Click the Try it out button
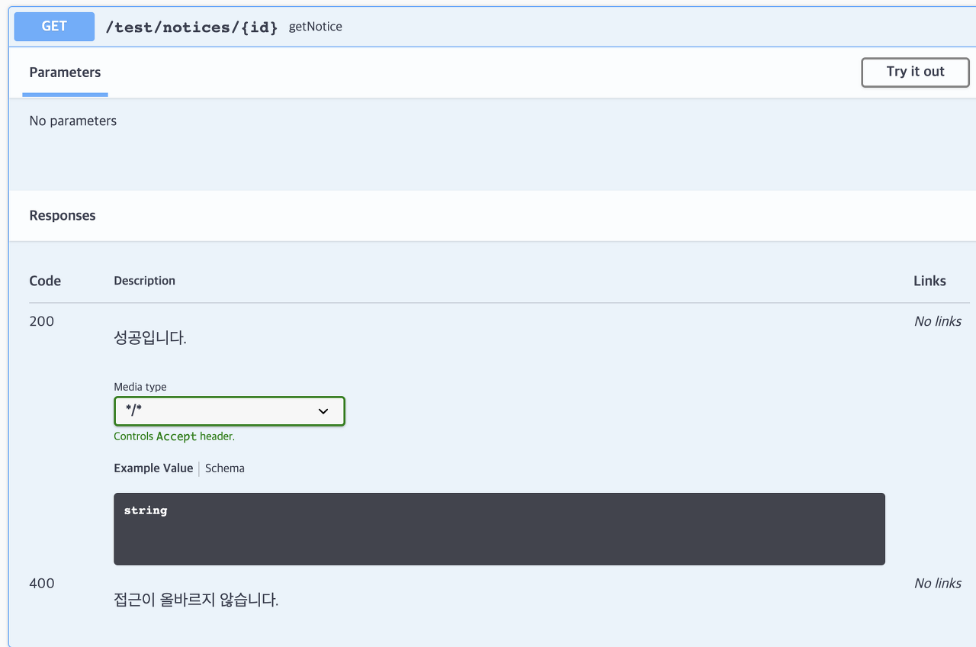 [915, 72]
